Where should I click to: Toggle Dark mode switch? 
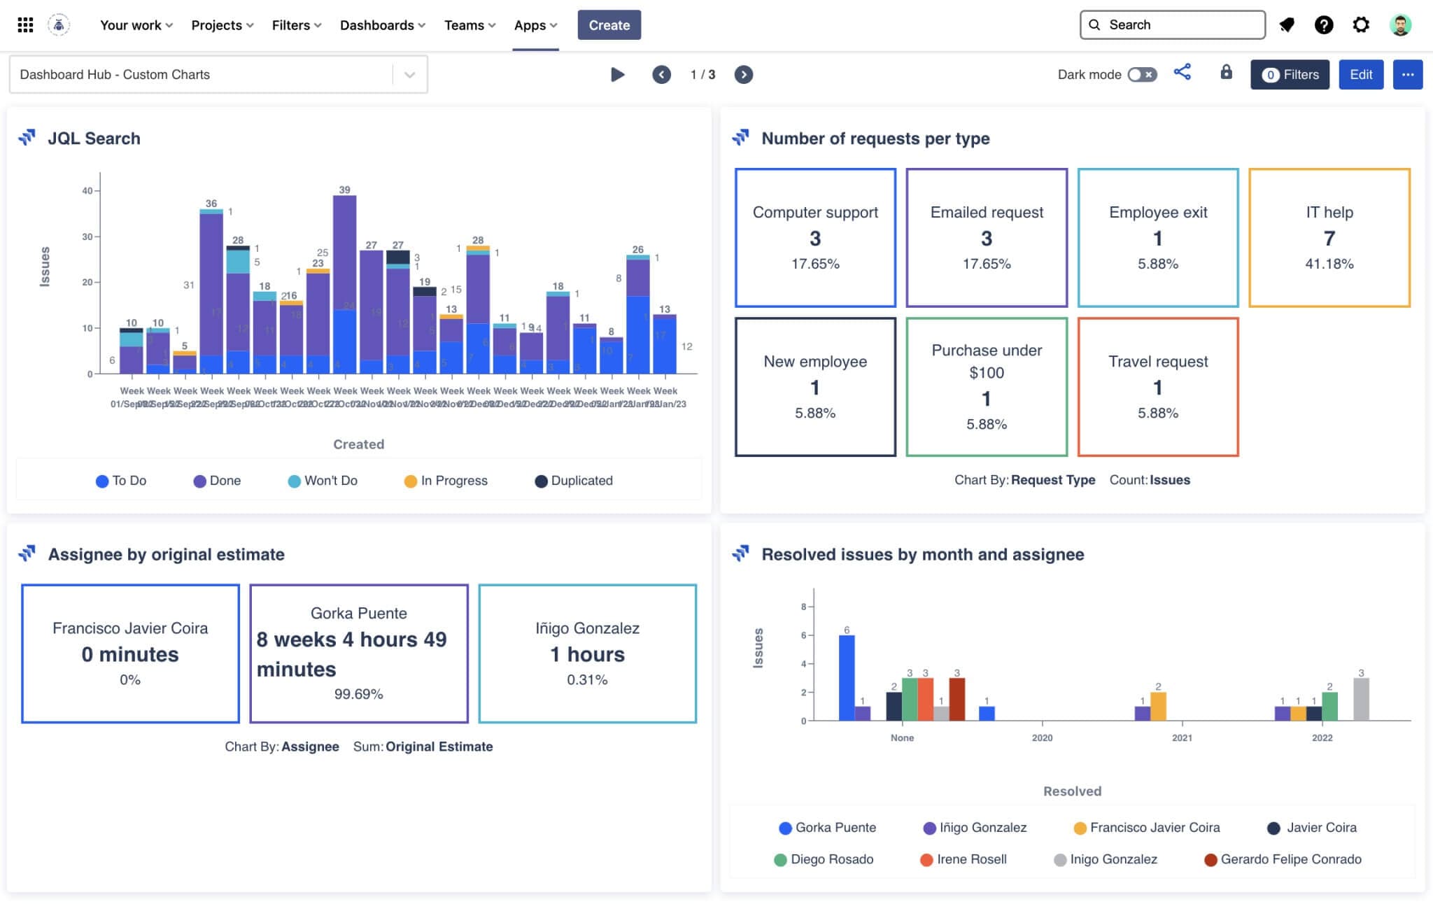(1142, 74)
